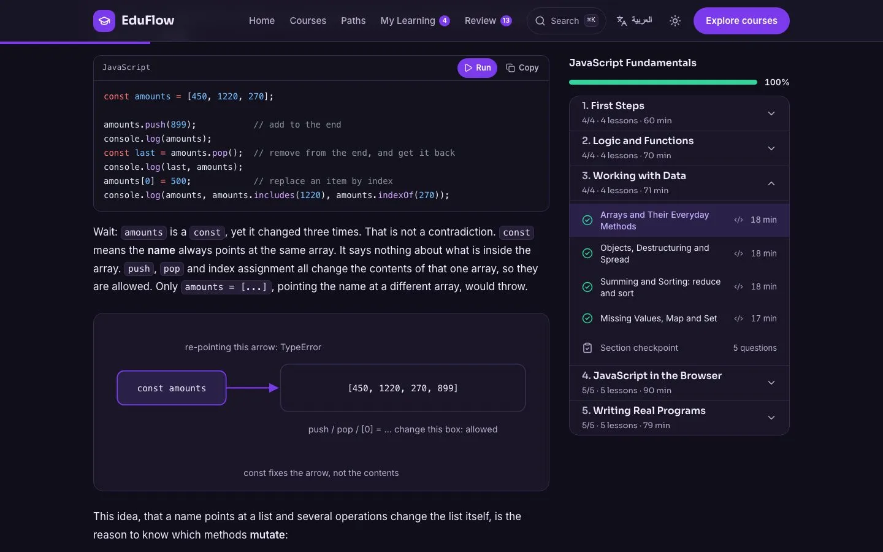The width and height of the screenshot is (883, 552).
Task: Click the "5 questions" text
Action: tap(755, 348)
